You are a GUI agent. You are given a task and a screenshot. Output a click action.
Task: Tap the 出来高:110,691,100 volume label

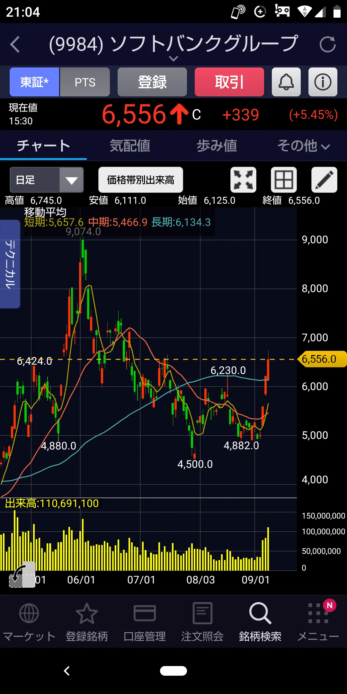pos(52,503)
